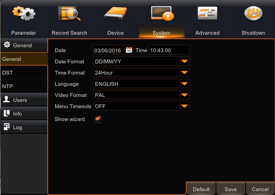The image size is (275, 195).
Task: Click the 'Video Format' label text
Action: pyautogui.click(x=71, y=95)
